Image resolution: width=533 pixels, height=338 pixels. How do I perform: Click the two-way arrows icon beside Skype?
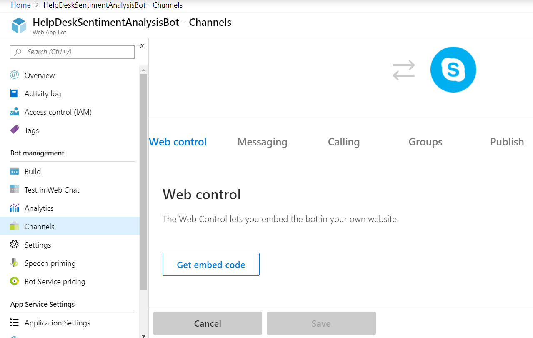tap(404, 70)
